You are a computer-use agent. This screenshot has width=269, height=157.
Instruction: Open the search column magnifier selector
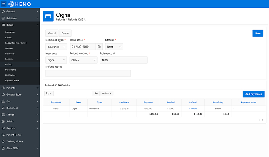pyautogui.click(x=49, y=93)
